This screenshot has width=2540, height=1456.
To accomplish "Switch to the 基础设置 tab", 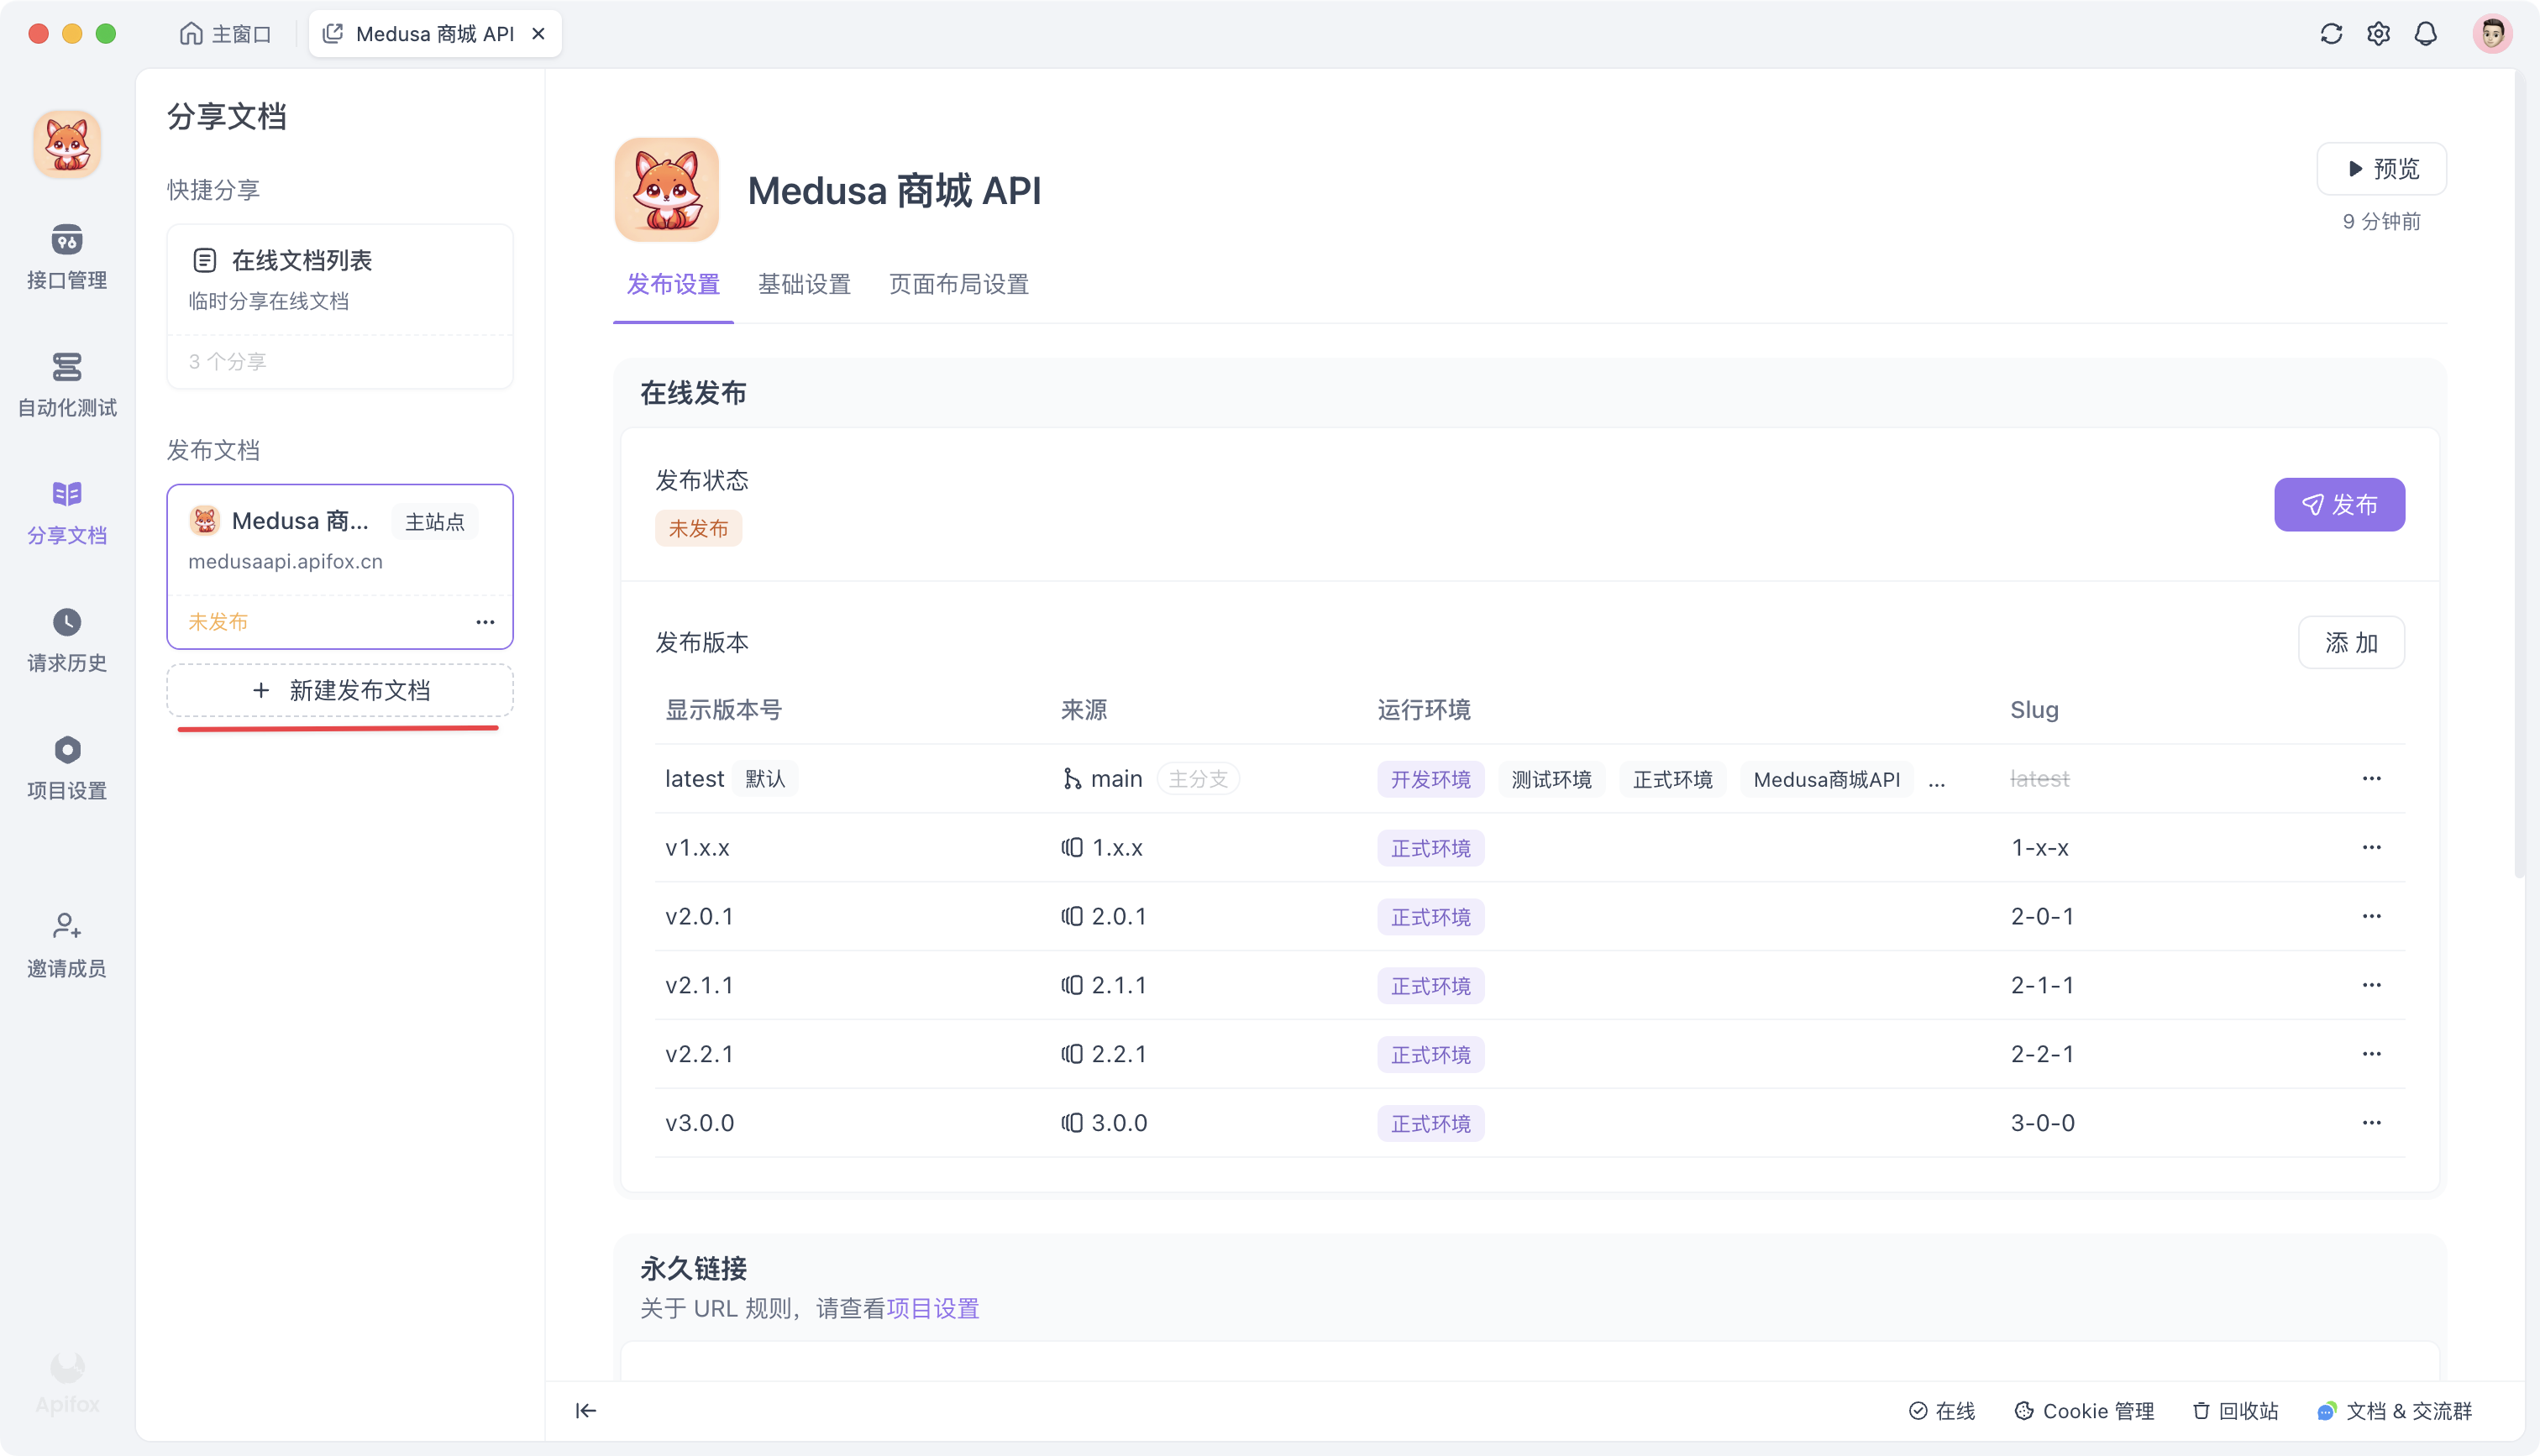I will [x=804, y=285].
